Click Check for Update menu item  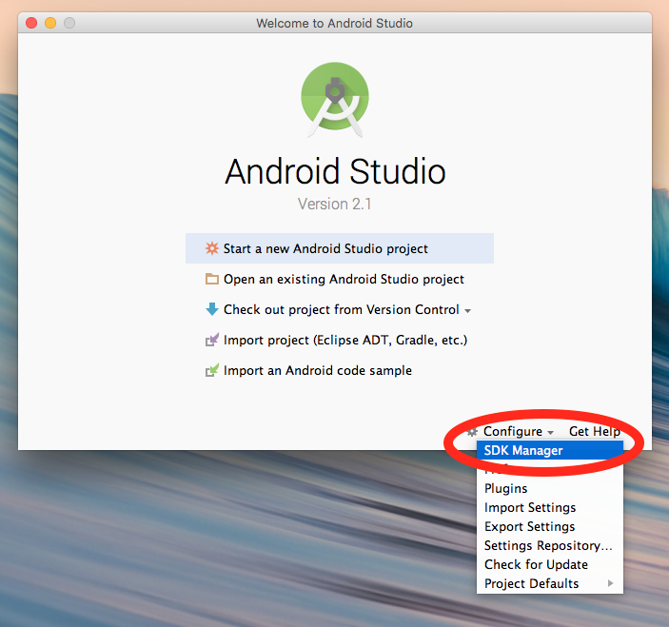(x=536, y=564)
